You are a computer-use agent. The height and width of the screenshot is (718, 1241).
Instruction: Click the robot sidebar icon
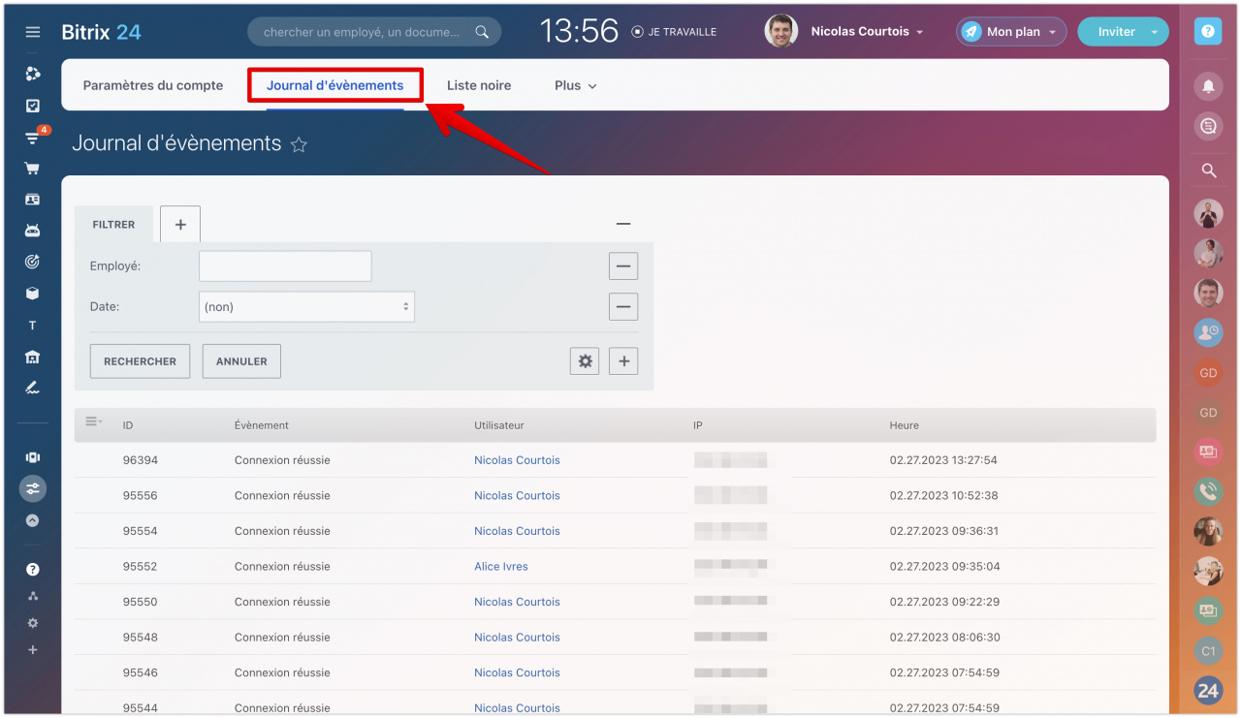[x=32, y=231]
